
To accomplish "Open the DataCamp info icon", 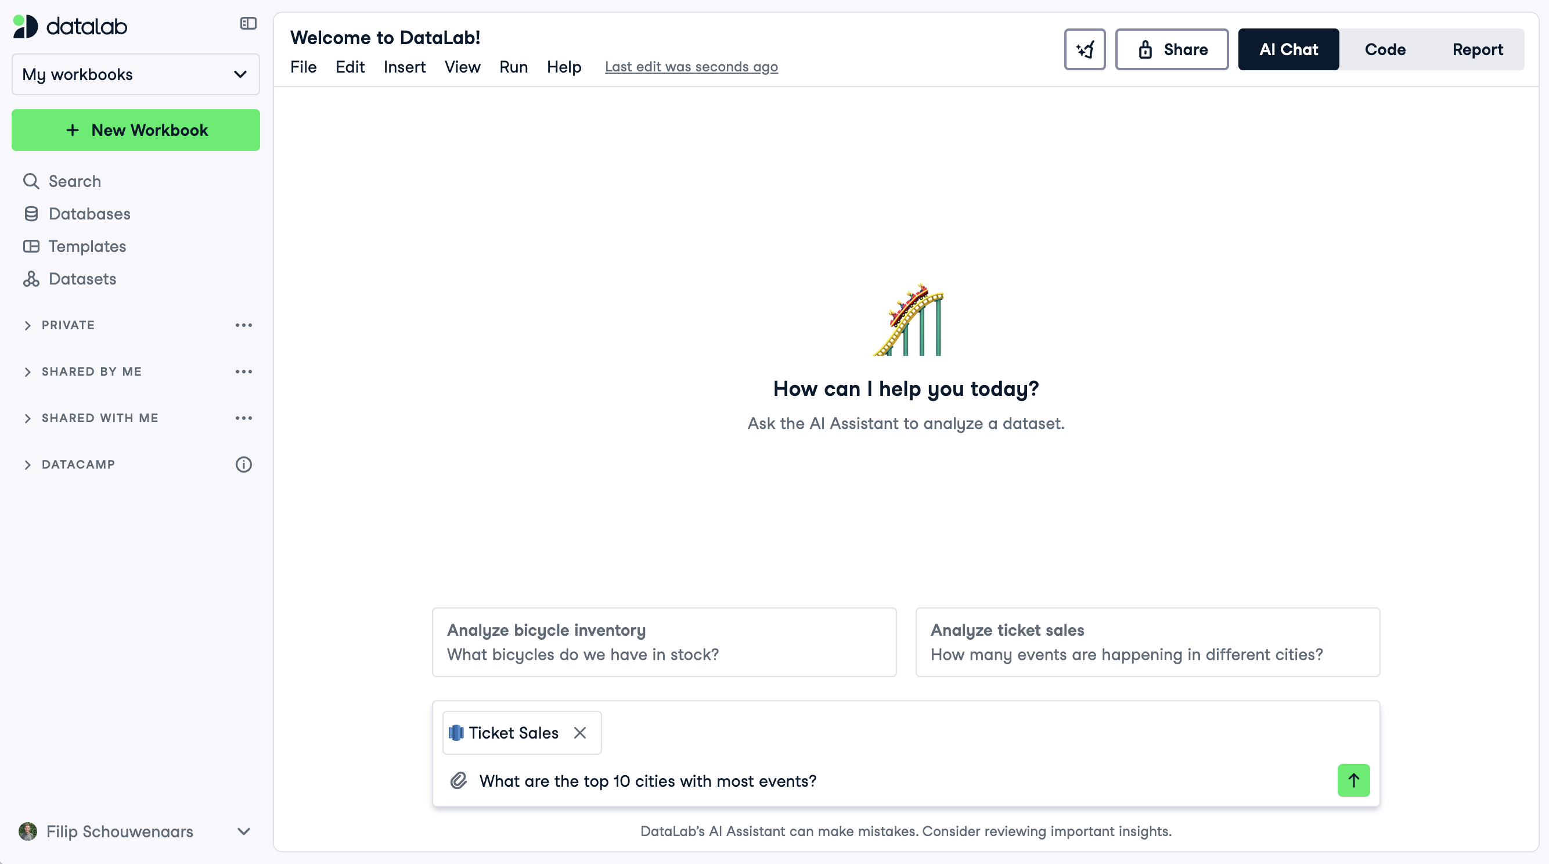I will (x=243, y=464).
